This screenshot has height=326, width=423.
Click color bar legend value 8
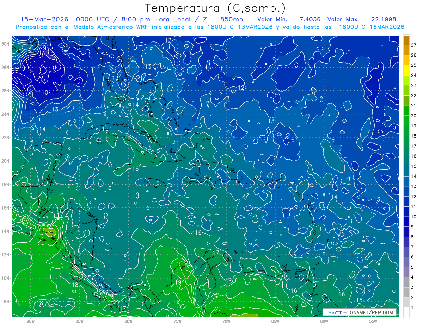412,237
